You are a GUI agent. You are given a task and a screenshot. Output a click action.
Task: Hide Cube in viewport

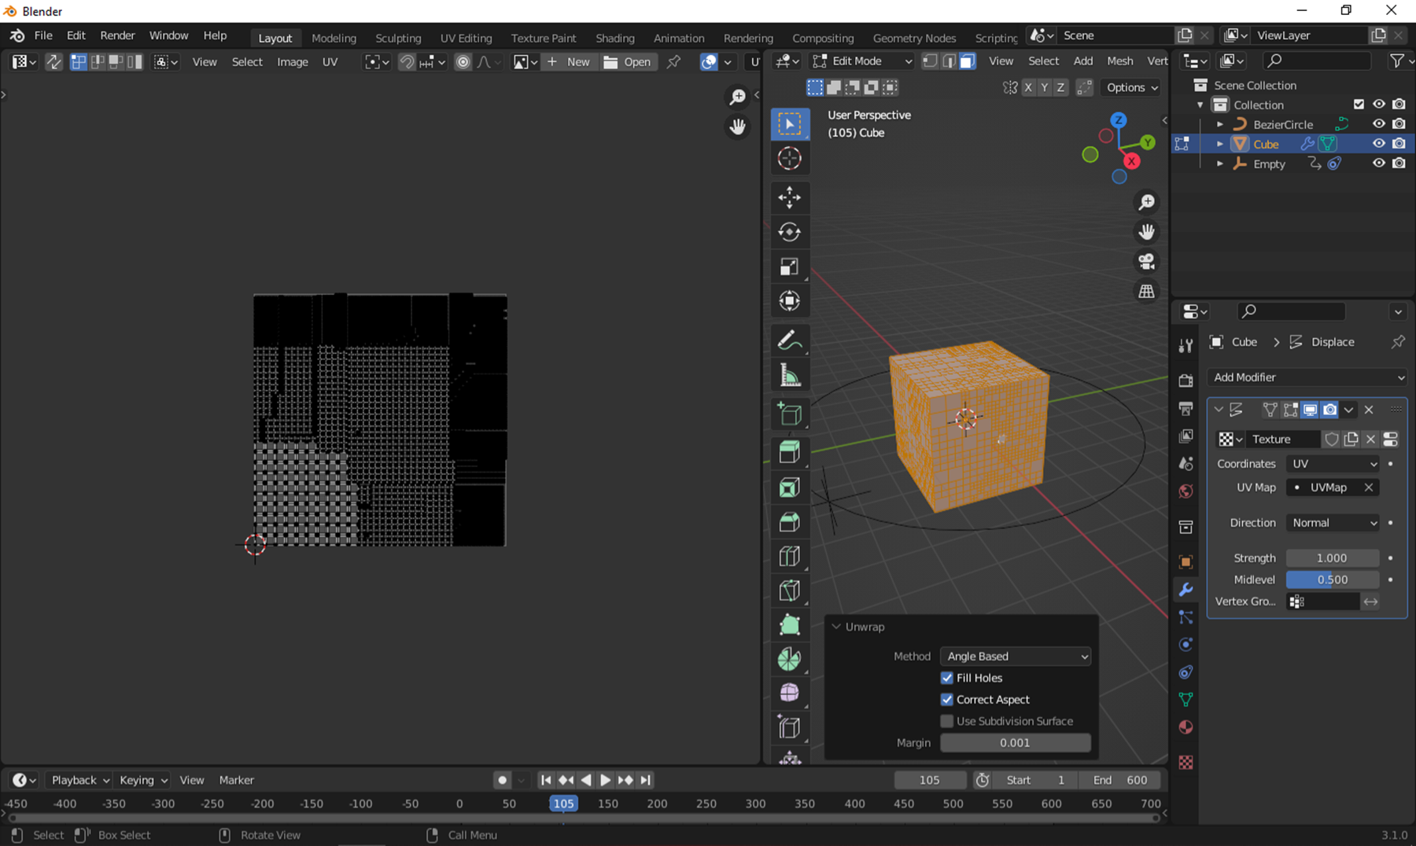1379,144
